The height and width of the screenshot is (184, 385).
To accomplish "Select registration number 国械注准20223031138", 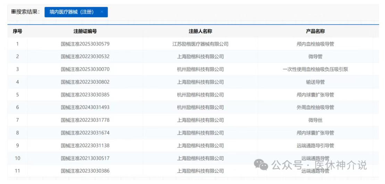I will (85, 146).
